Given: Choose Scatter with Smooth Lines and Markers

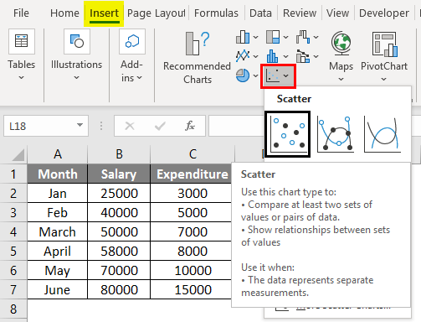Looking at the screenshot, I should coord(336,134).
